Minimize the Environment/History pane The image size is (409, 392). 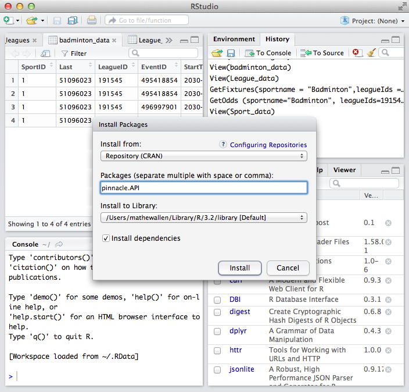(x=385, y=41)
